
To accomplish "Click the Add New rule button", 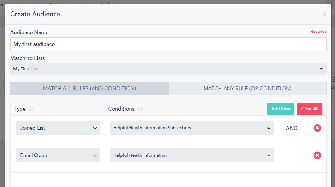I will coord(281,109).
